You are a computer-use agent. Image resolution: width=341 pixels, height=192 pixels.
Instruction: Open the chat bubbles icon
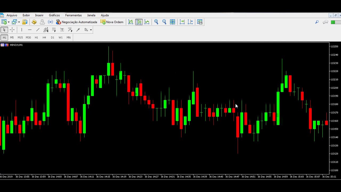[325, 22]
